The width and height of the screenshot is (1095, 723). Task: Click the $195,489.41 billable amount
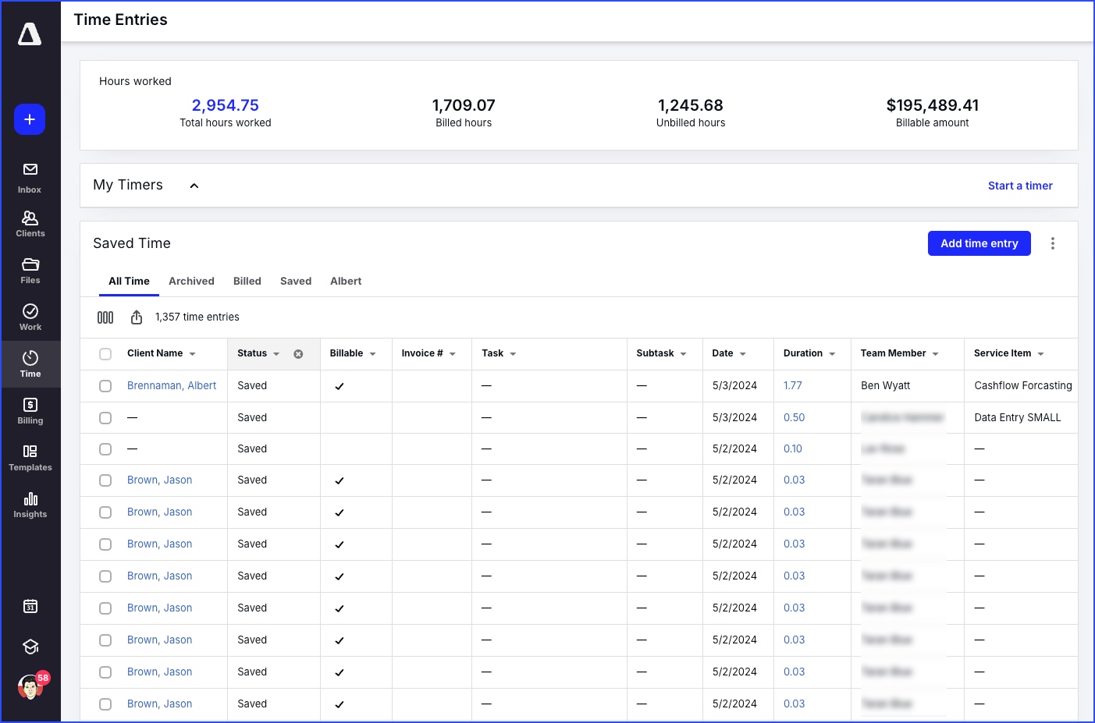pos(933,105)
